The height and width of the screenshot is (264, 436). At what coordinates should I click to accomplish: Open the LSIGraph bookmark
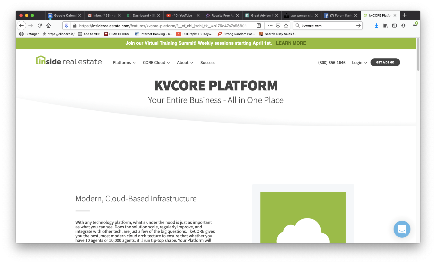click(195, 34)
